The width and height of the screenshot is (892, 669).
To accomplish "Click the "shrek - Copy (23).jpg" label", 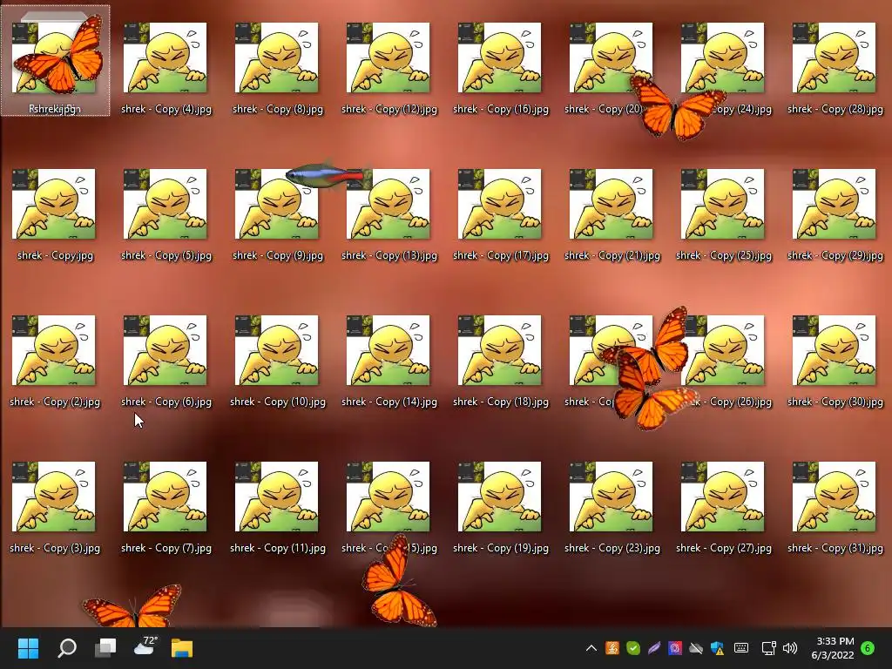I will (x=612, y=548).
